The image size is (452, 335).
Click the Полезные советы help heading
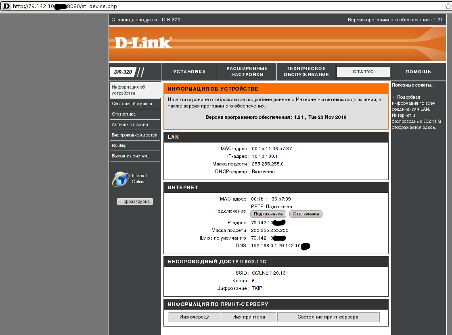[x=412, y=85]
